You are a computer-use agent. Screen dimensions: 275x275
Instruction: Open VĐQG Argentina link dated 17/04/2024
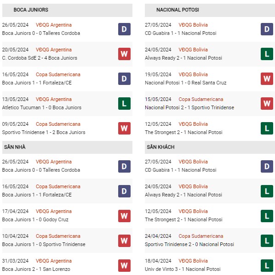pyautogui.click(x=54, y=211)
